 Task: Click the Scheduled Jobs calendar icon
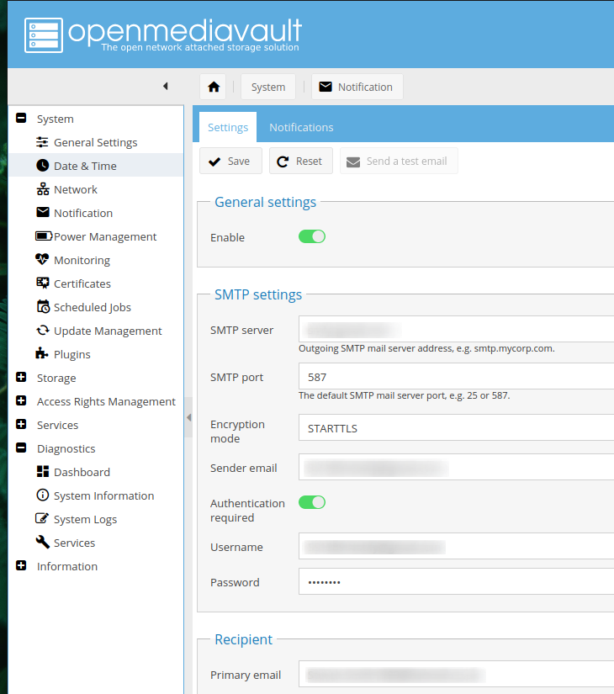[43, 306]
